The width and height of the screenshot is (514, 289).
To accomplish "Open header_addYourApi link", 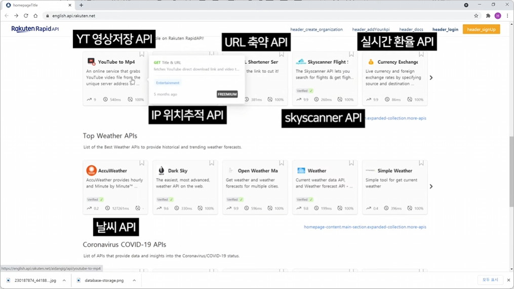I will [371, 29].
